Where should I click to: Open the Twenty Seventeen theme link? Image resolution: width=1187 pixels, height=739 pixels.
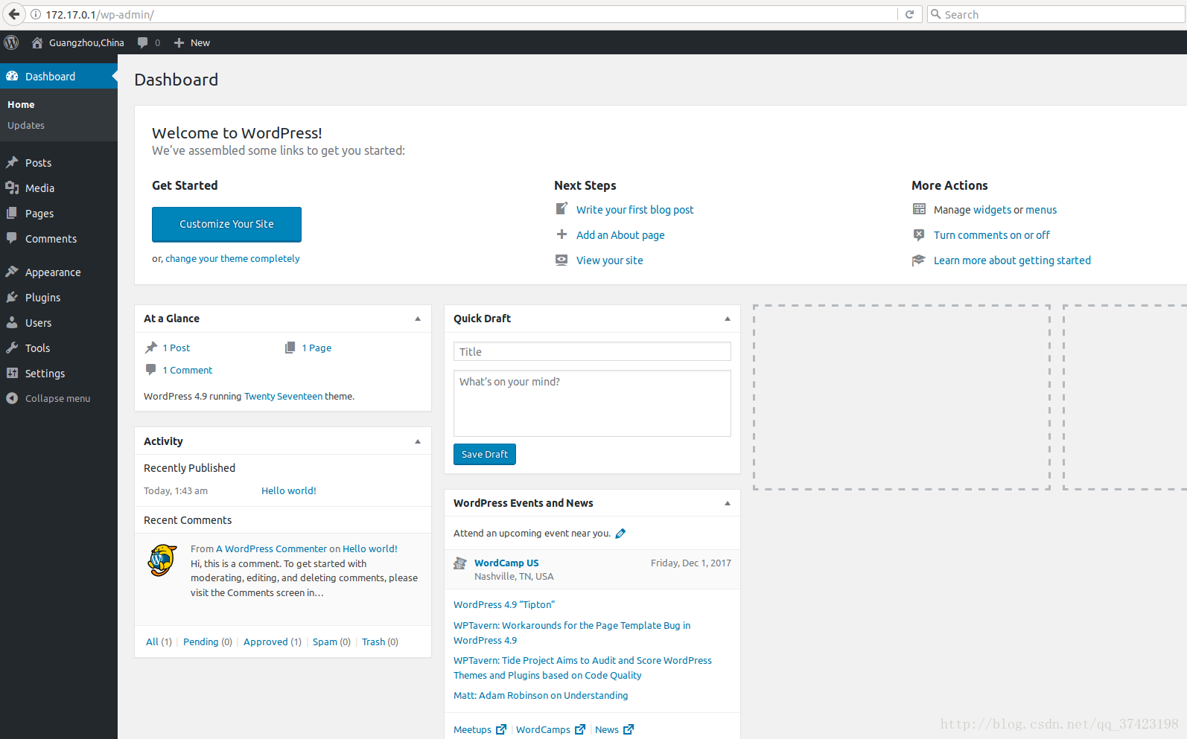284,396
